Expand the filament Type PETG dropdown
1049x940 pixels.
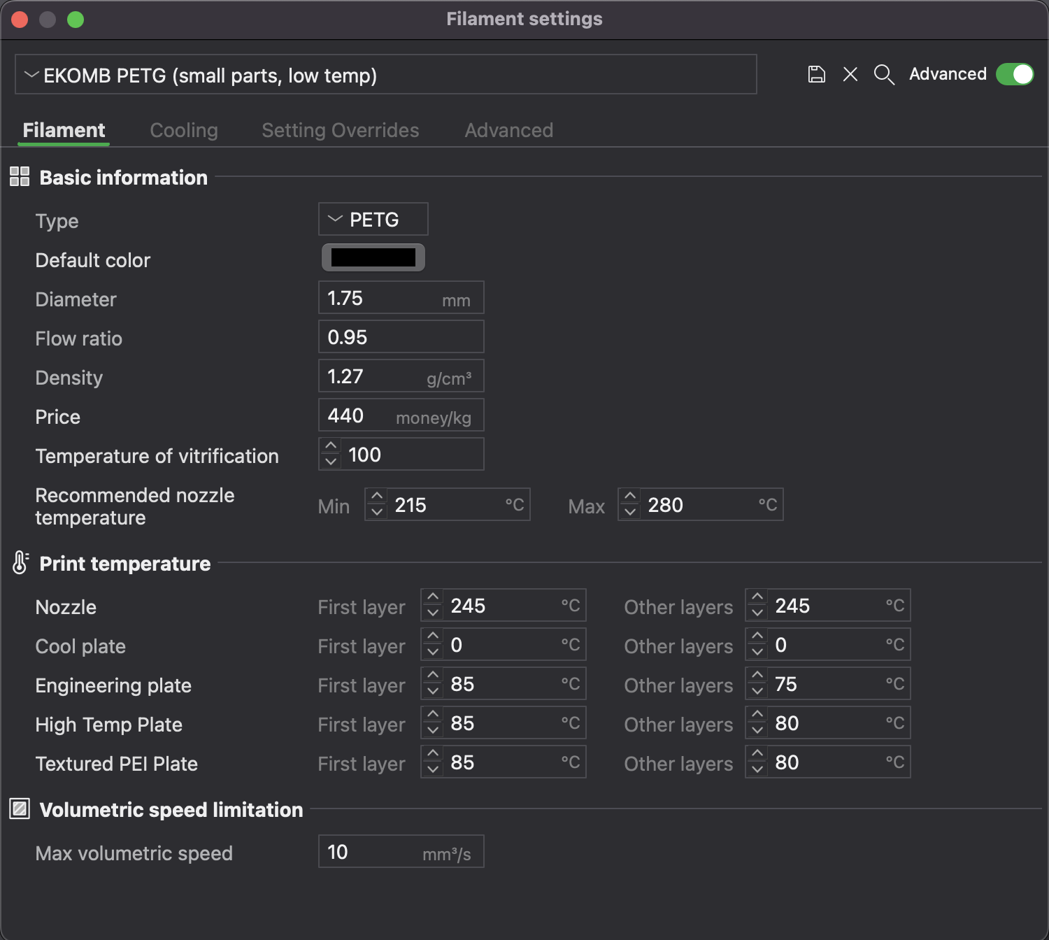click(373, 220)
